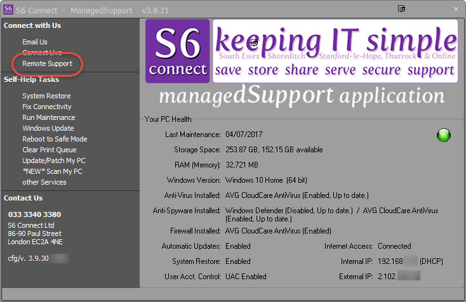This screenshot has height=302, width=466.
Task: Click the keeping IT simple banner
Action: (x=335, y=51)
